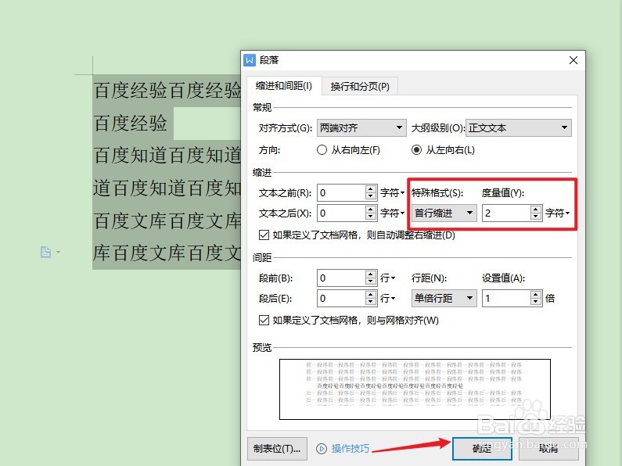Image resolution: width=622 pixels, height=466 pixels.
Task: Confirm with the 确定 button
Action: [482, 449]
